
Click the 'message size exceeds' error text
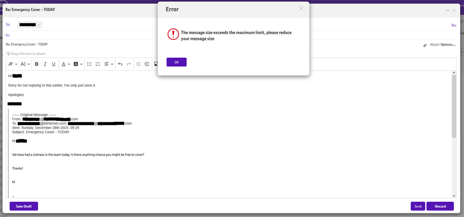(236, 35)
